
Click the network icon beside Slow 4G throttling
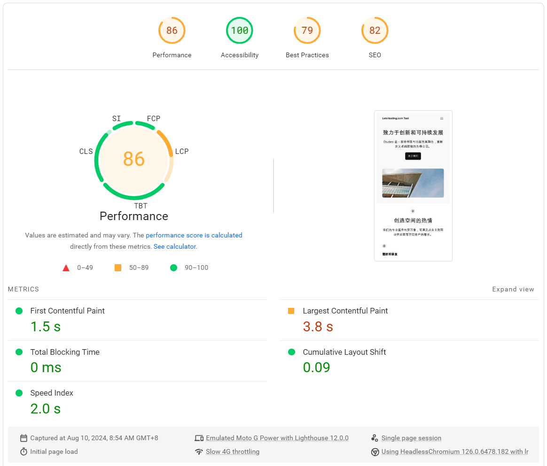[x=199, y=452]
